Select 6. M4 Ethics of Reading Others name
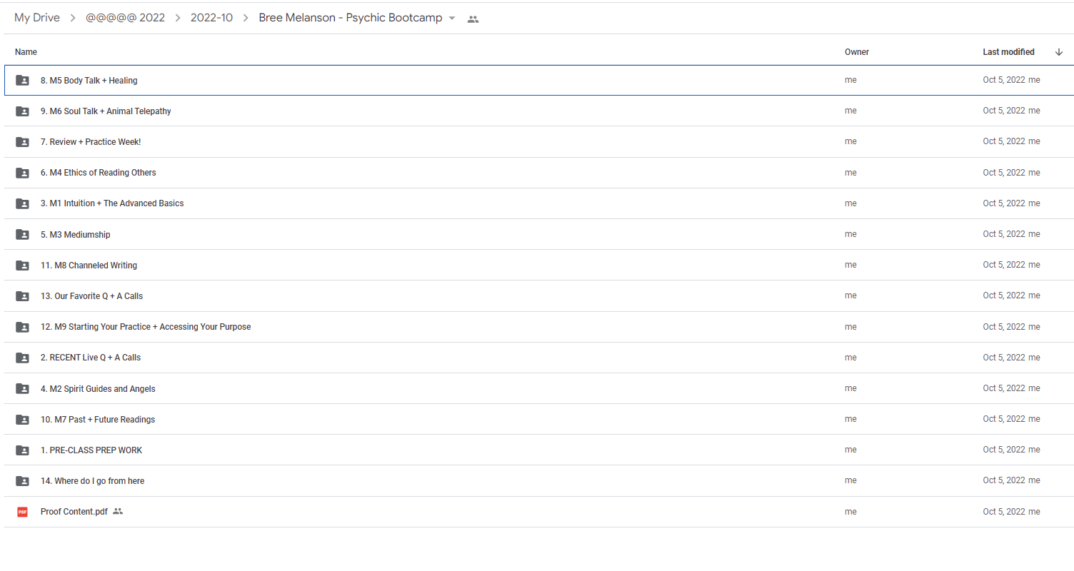 99,173
